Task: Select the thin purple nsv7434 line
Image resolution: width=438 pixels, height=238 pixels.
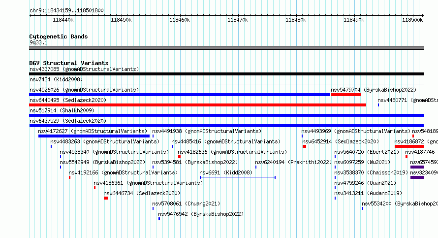Action: [226, 84]
